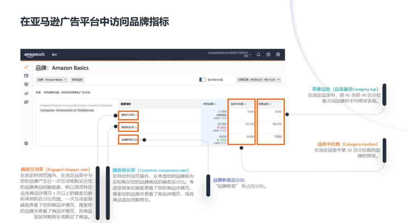408x223 pixels.
Task: Click the amazonads logo in header
Action: coord(34,55)
